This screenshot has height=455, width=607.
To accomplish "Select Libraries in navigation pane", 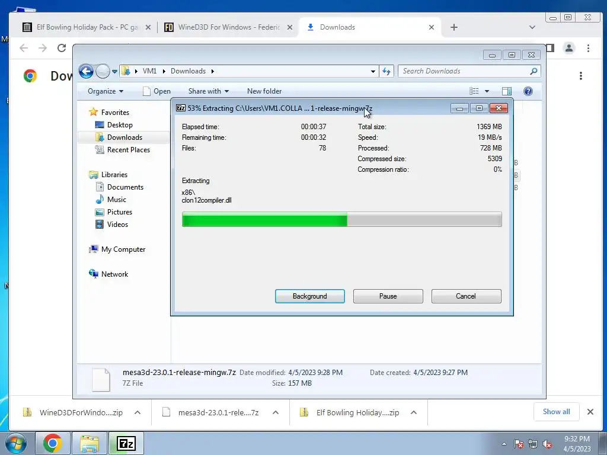I will (x=114, y=175).
